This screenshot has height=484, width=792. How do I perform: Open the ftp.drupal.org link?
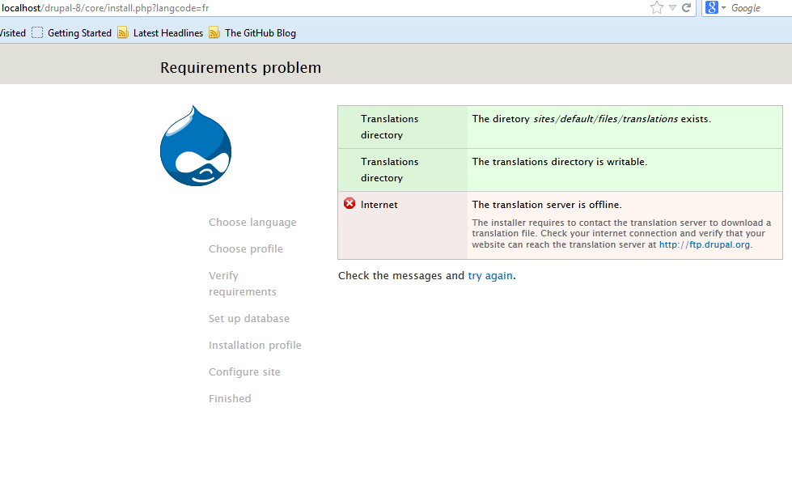[x=704, y=244]
